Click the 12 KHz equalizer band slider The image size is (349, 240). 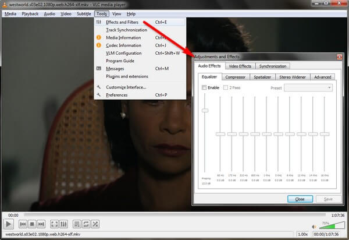click(x=301, y=134)
